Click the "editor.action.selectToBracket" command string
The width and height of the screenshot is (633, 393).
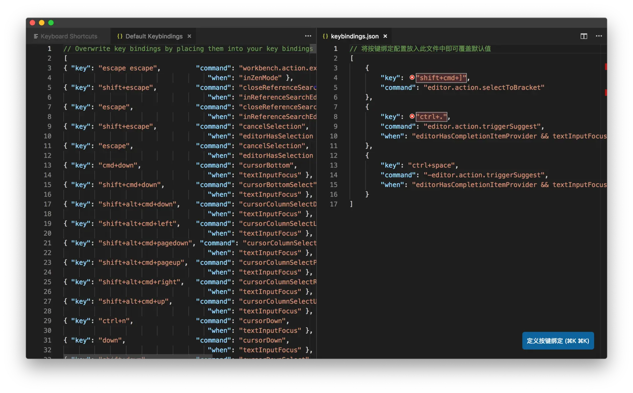484,88
